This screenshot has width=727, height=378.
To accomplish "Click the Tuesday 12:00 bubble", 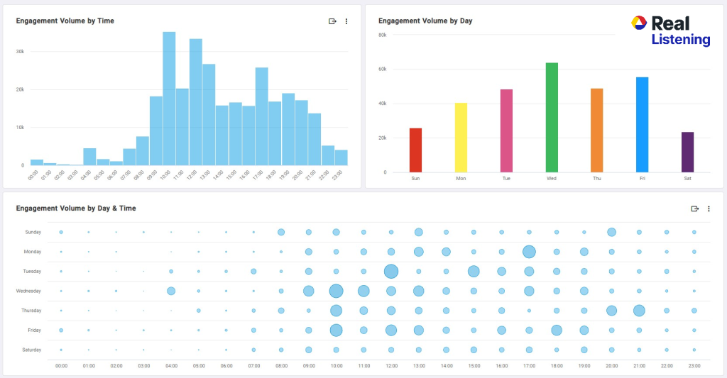I will [391, 271].
